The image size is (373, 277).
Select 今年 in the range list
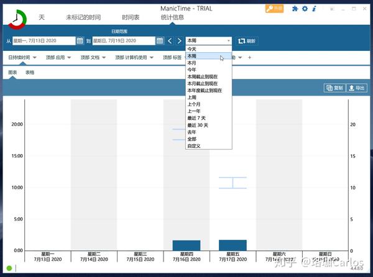click(x=209, y=70)
